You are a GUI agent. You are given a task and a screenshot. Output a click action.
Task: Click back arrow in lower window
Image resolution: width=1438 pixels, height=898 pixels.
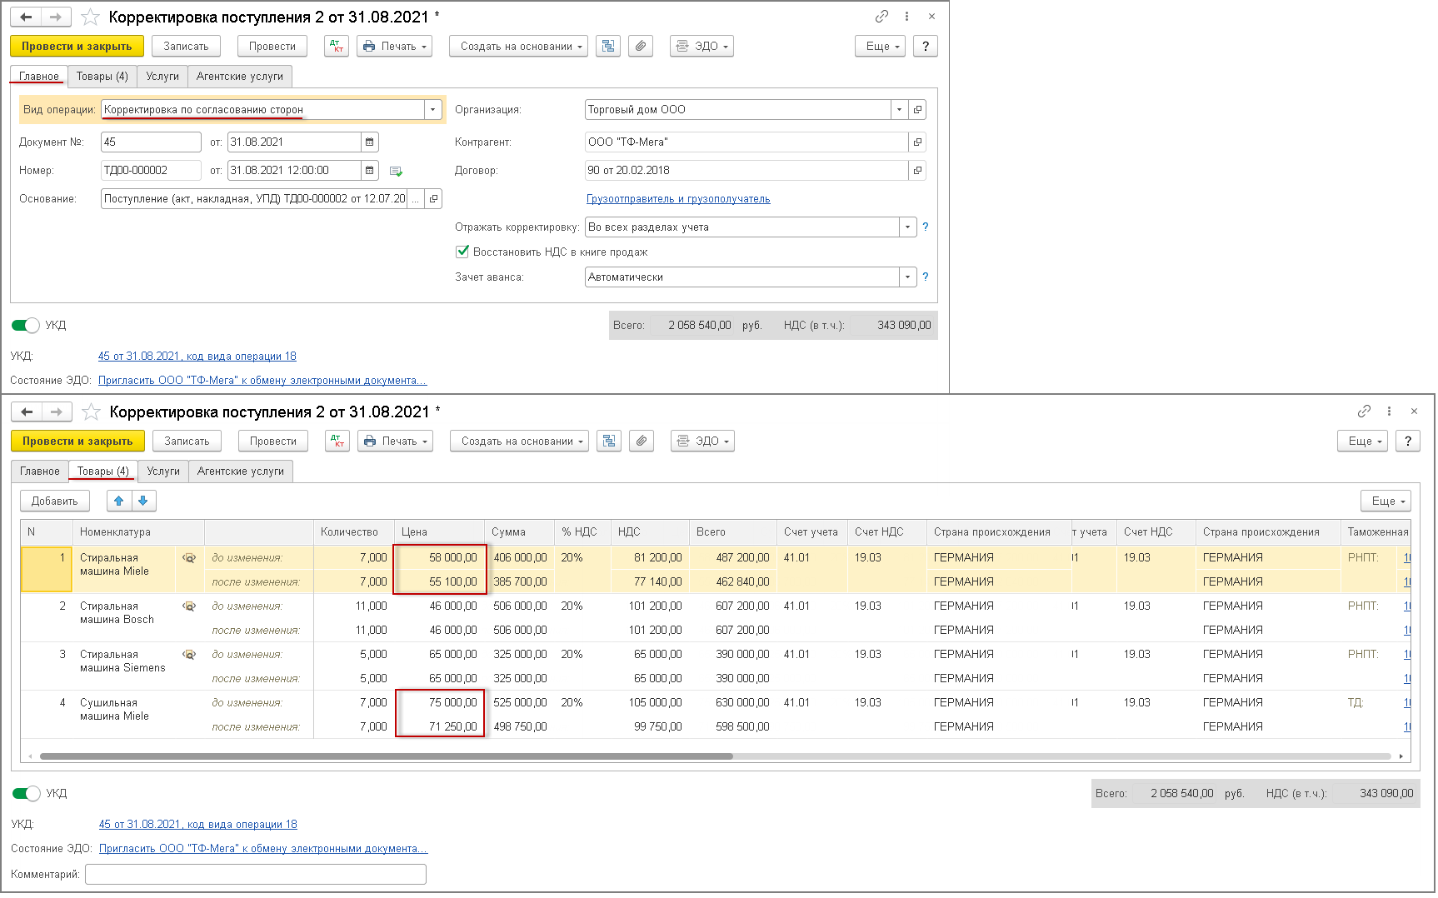click(27, 412)
